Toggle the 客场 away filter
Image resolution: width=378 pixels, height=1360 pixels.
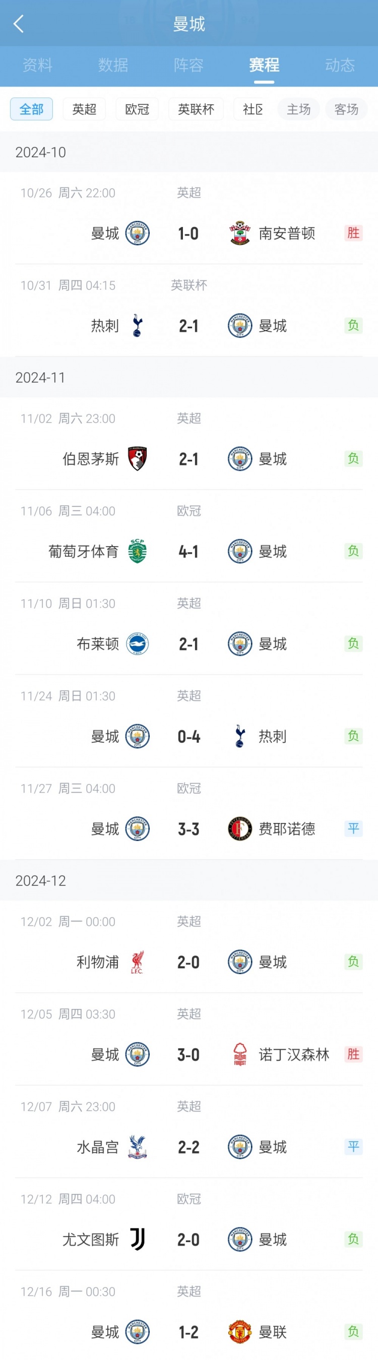tap(346, 109)
